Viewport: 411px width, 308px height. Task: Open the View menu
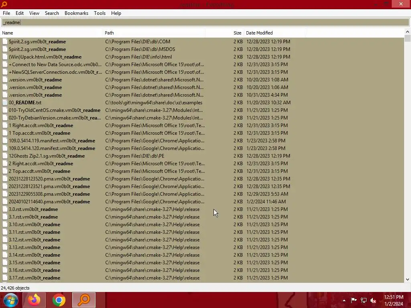pyautogui.click(x=34, y=13)
